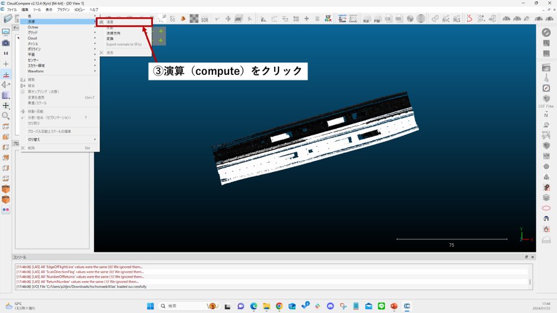Click the Open file toolbar icon
This screenshot has width=557, height=313.
[x=7, y=19]
